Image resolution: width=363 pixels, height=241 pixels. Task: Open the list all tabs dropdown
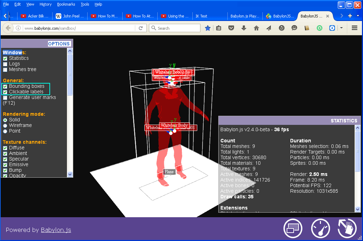pyautogui.click(x=358, y=16)
